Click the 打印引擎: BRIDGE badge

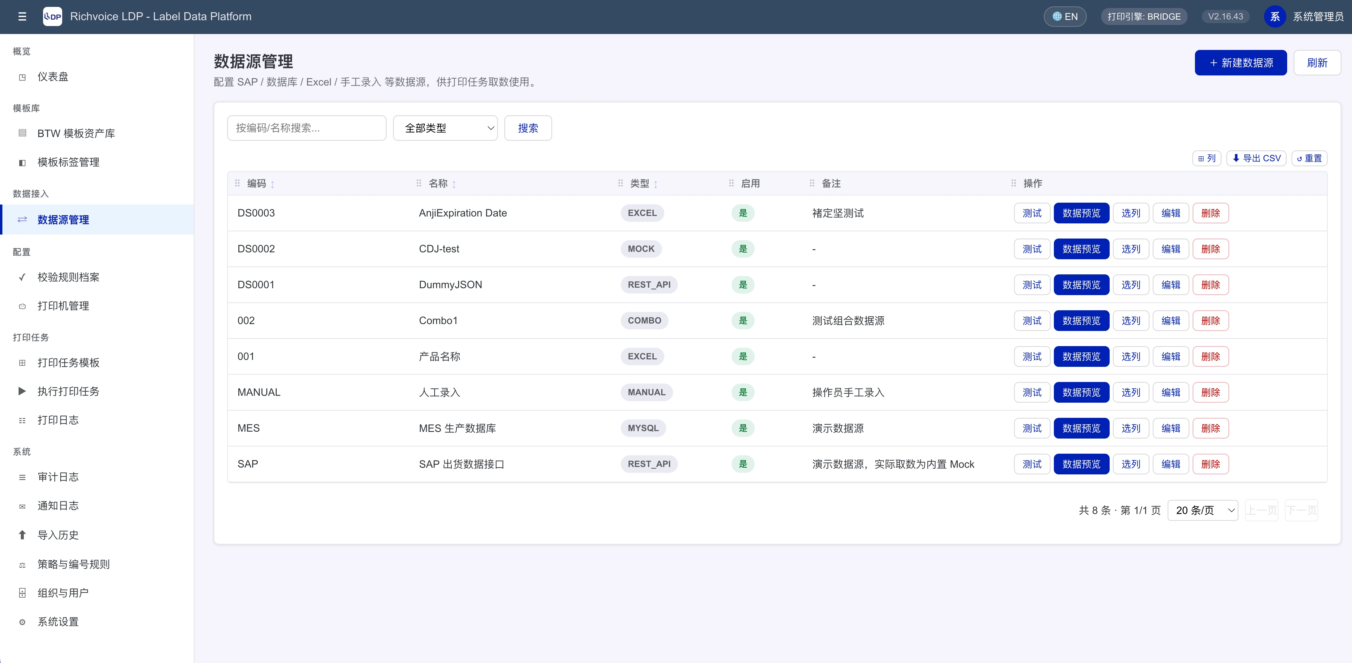1144,17
